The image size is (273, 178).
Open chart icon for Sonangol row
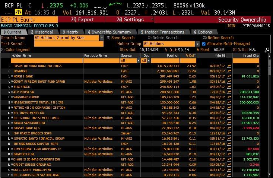click(x=229, y=71)
